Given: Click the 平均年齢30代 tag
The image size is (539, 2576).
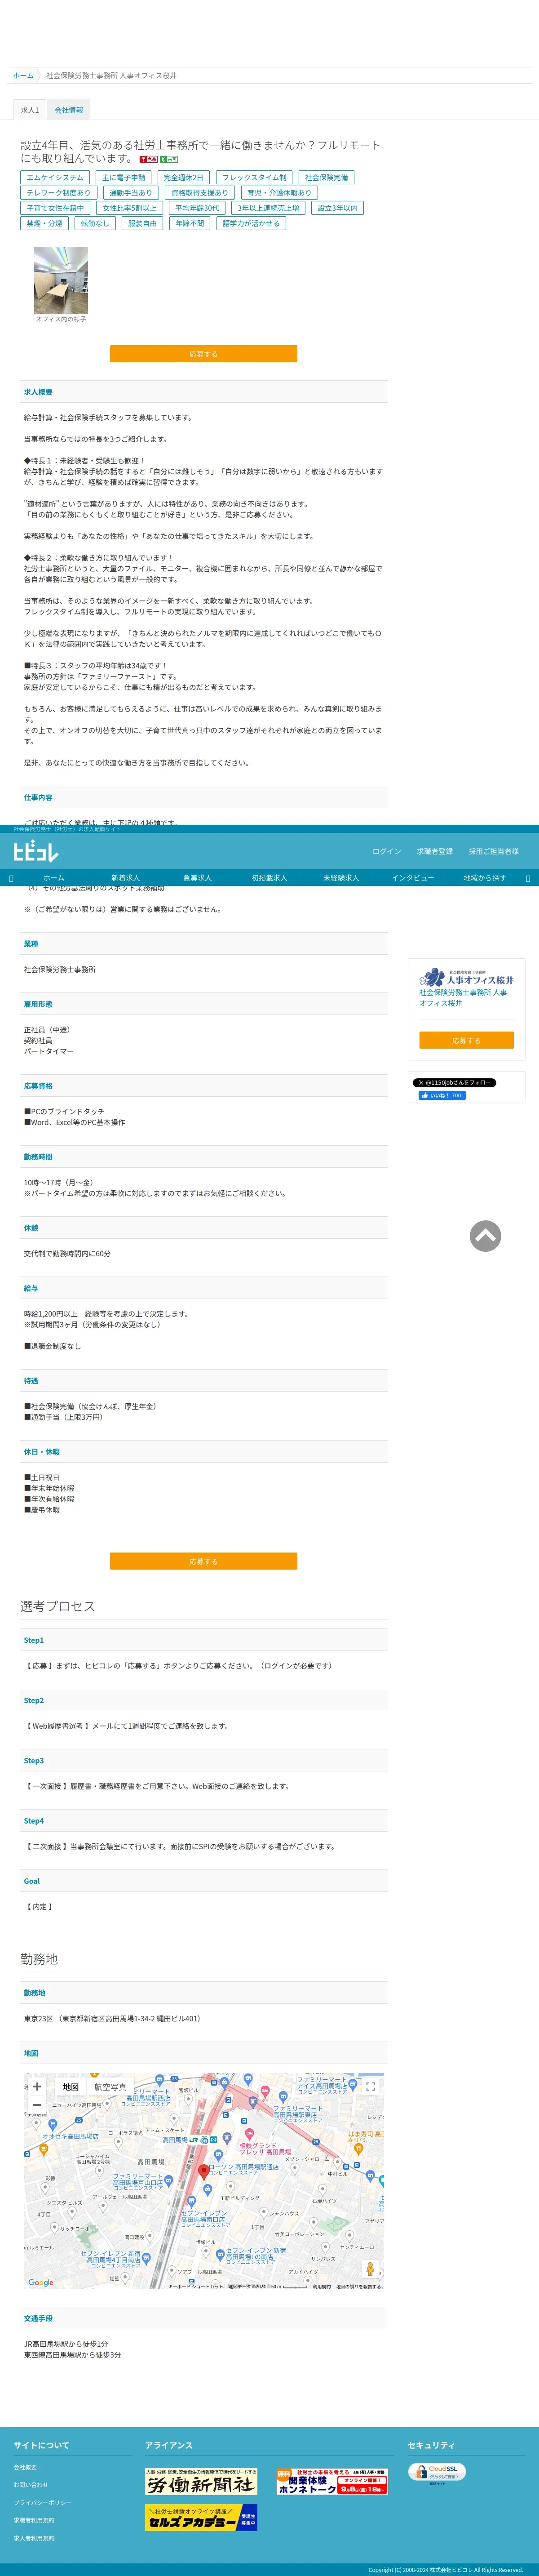Looking at the screenshot, I should click(x=197, y=208).
